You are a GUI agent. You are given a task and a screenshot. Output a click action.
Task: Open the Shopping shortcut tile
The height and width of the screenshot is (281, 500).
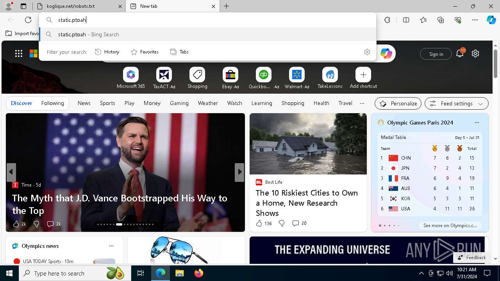(197, 75)
